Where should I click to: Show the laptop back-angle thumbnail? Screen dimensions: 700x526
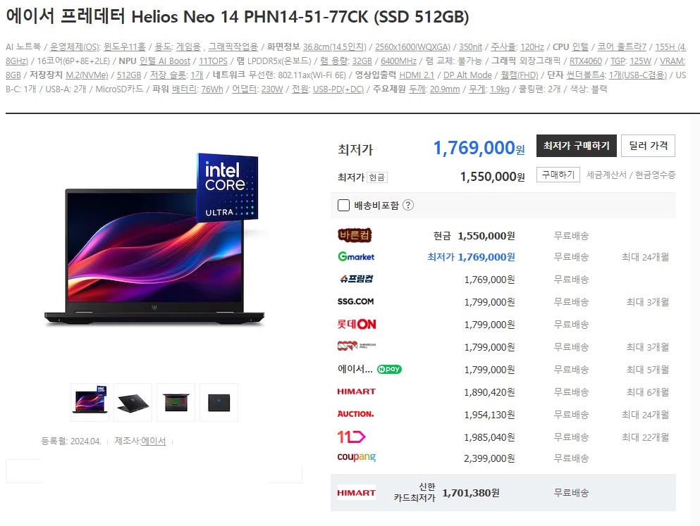click(133, 403)
